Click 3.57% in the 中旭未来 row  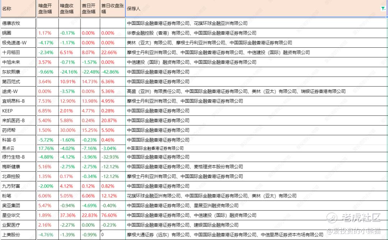45,62
